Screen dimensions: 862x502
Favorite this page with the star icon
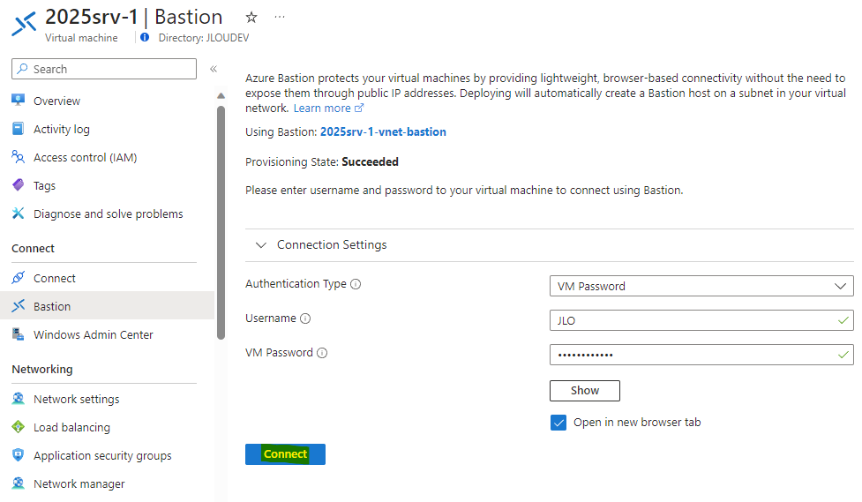click(251, 18)
